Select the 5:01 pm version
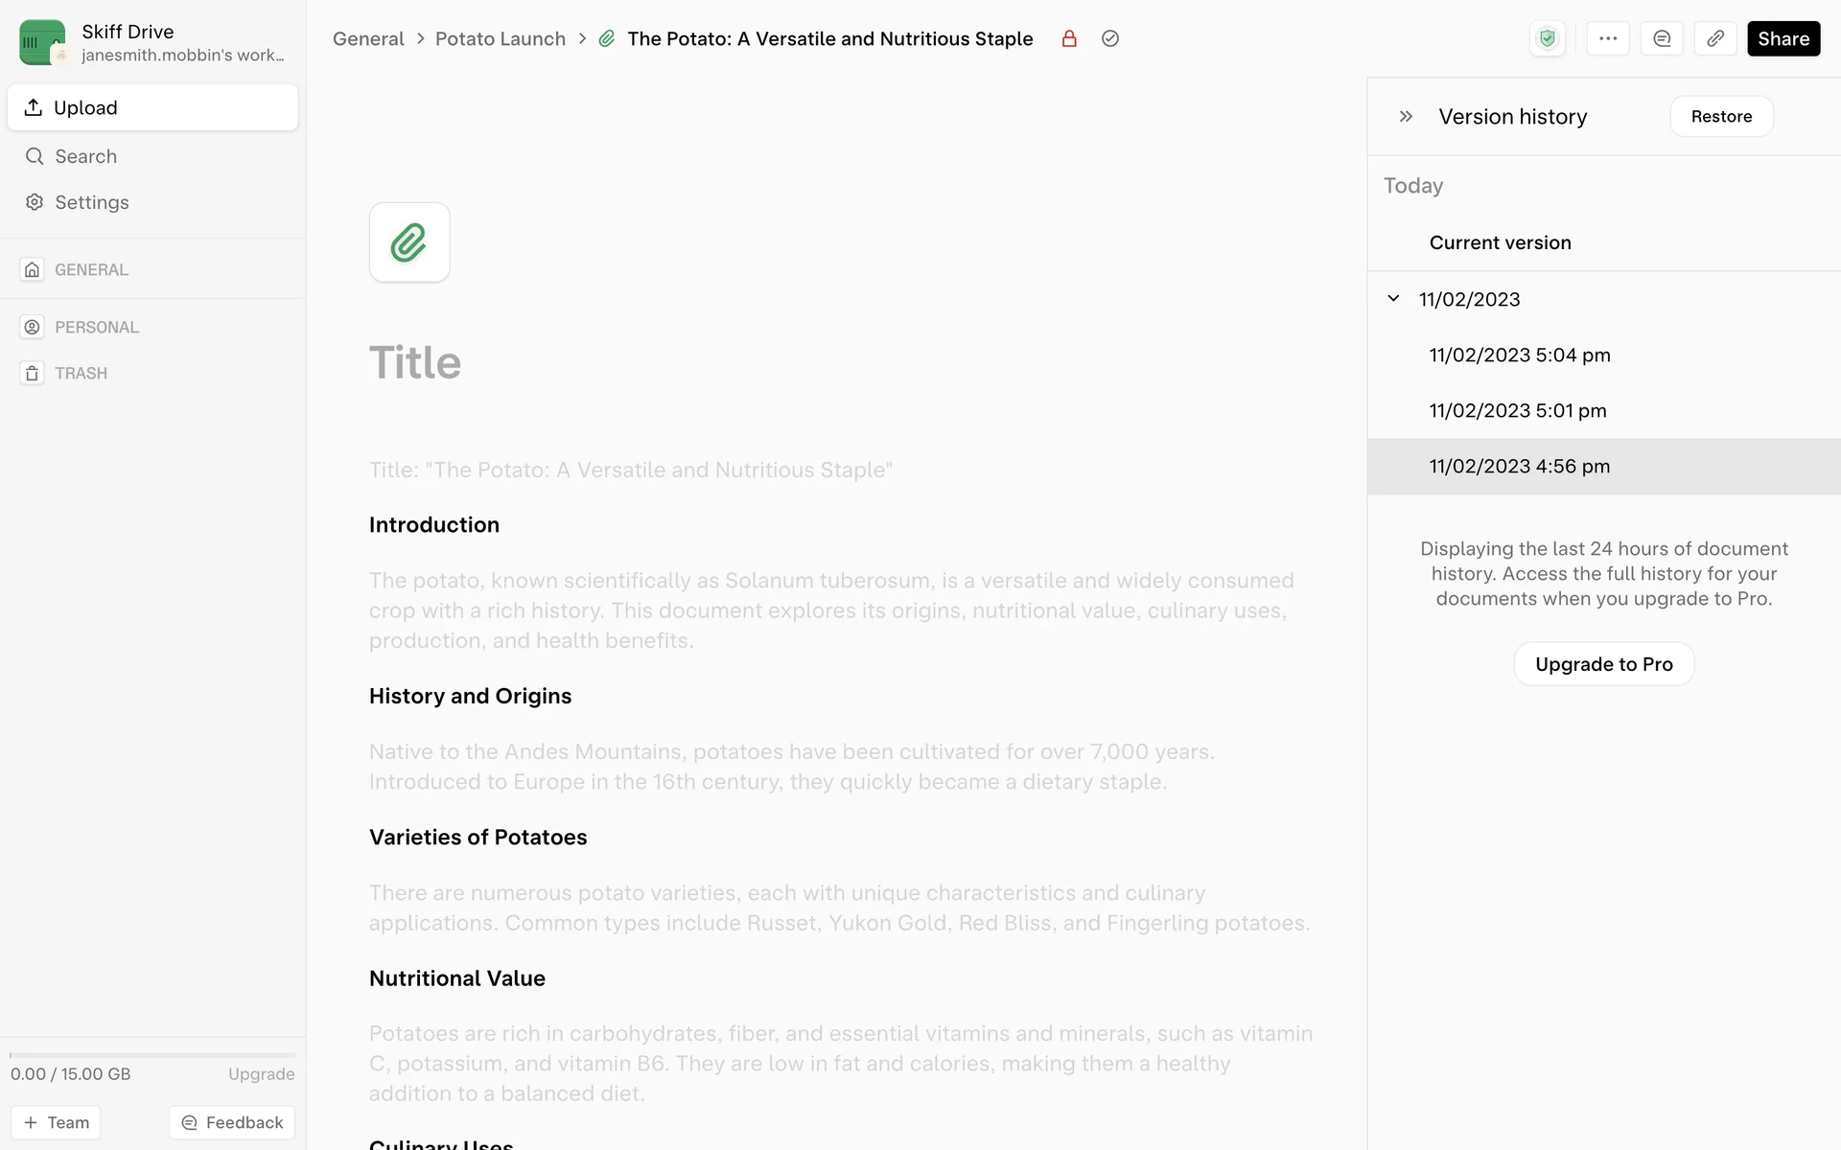This screenshot has height=1150, width=1841. pyautogui.click(x=1517, y=411)
